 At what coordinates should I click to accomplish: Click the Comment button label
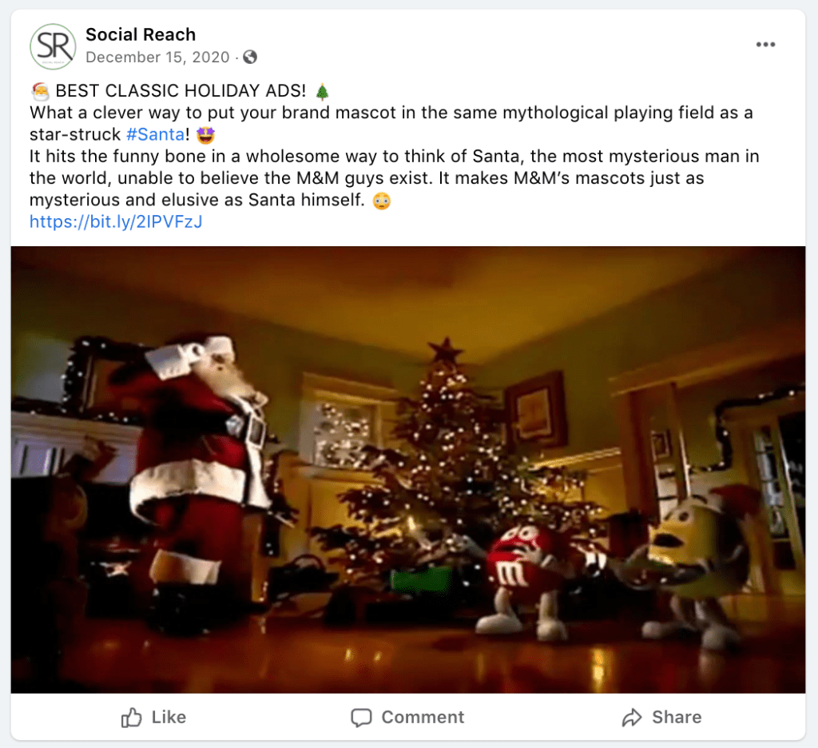(x=423, y=717)
